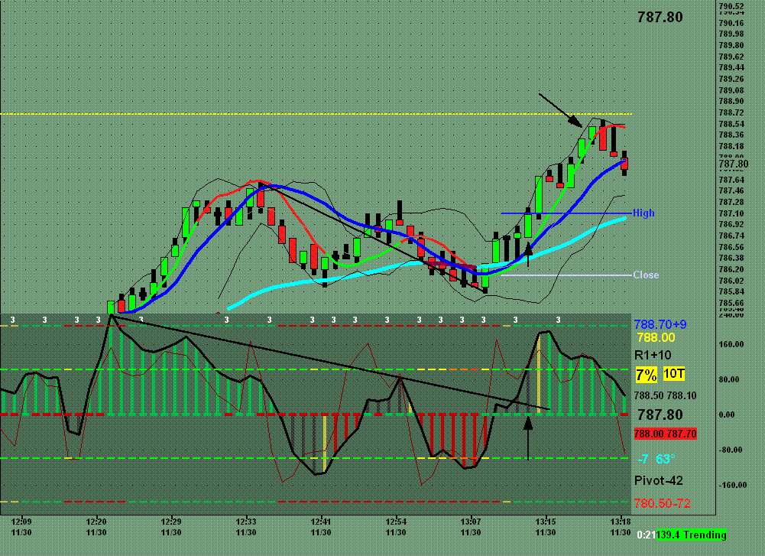Click the "12:20" time axis label

(x=96, y=522)
